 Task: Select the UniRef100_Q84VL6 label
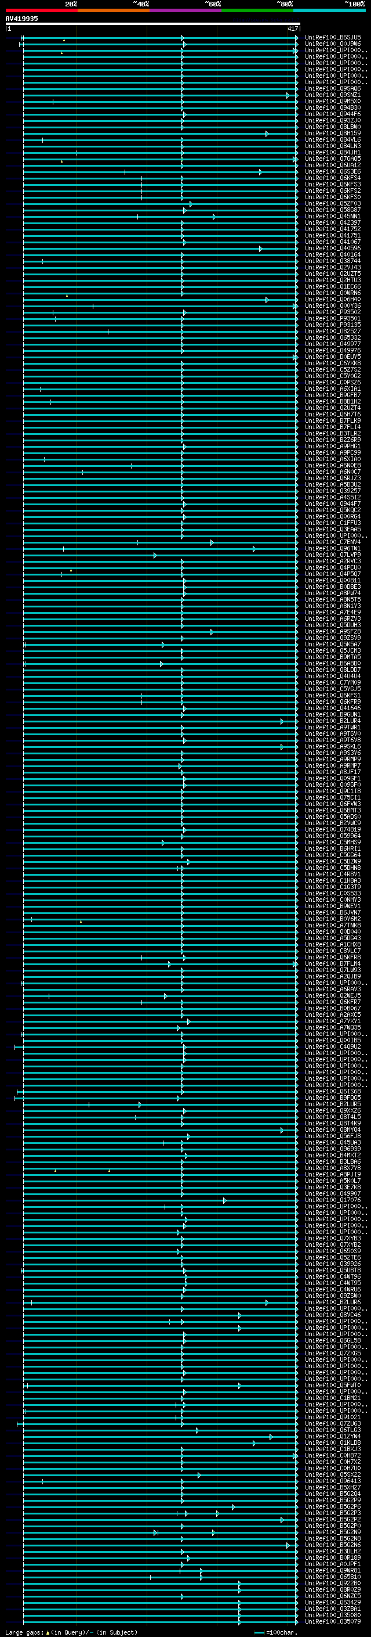coord(333,140)
